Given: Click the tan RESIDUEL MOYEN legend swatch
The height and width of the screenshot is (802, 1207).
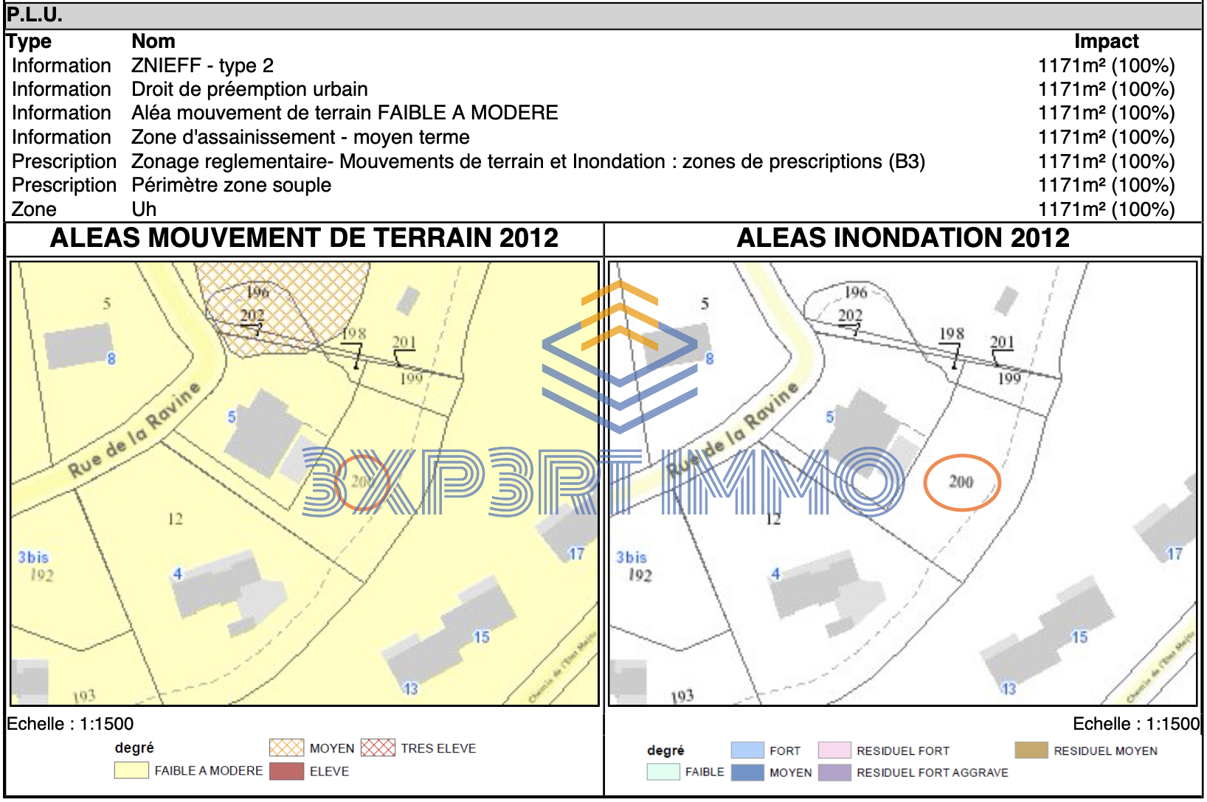Looking at the screenshot, I should point(1031,750).
